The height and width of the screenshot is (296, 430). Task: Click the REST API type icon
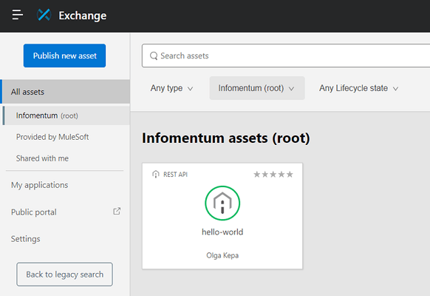pos(155,175)
